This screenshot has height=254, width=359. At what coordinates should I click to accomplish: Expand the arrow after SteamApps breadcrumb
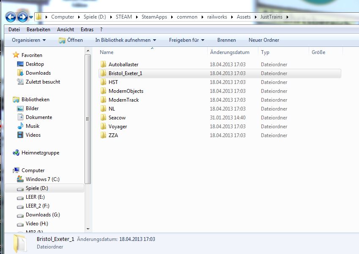point(172,17)
